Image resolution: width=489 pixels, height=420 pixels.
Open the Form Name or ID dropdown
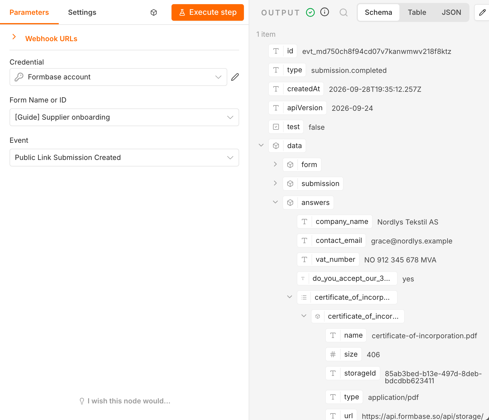124,117
